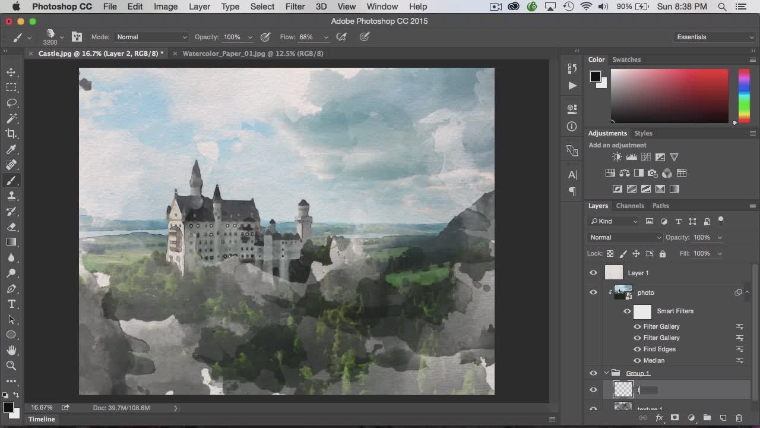Switch to Watercolor_Paper_01.jpg document tab

(253, 53)
